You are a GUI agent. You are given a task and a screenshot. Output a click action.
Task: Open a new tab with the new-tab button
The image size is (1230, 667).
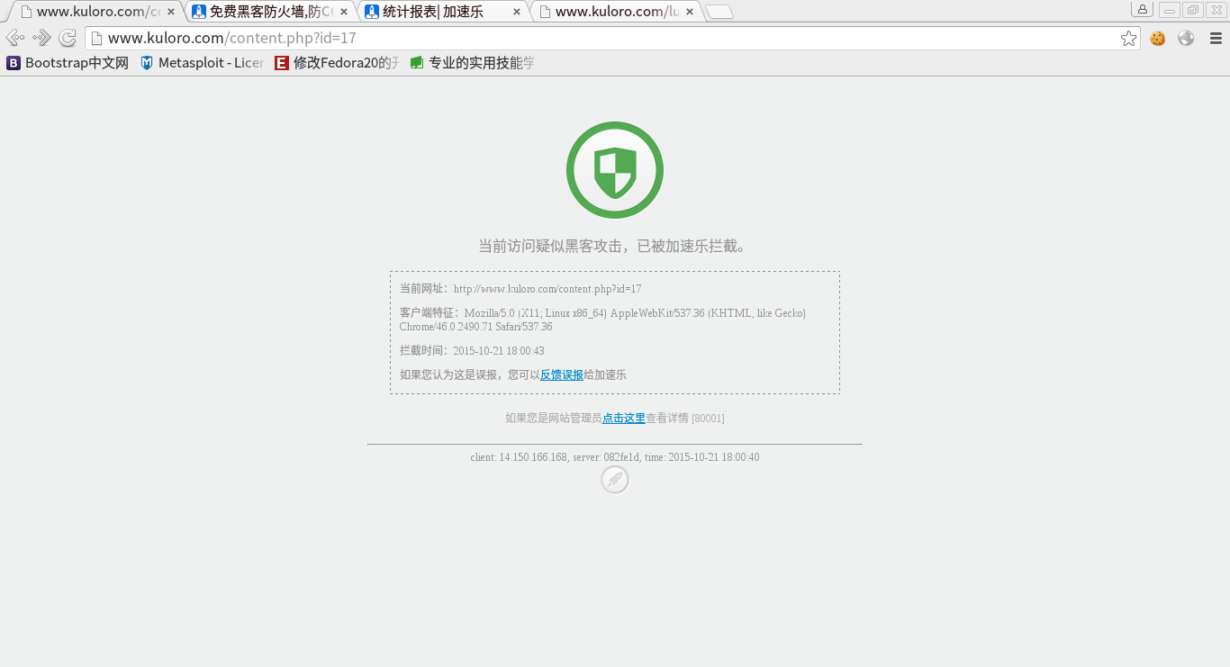pyautogui.click(x=719, y=12)
